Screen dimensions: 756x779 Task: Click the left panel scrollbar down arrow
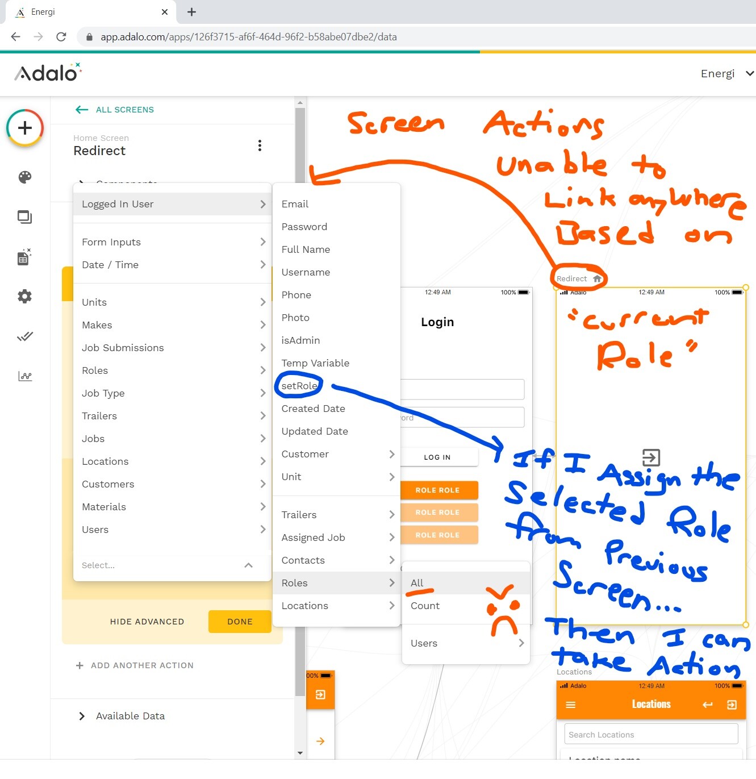coord(300,753)
